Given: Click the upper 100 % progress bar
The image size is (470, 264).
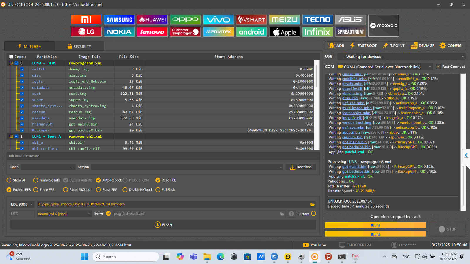Looking at the screenshot, I should [x=375, y=225].
